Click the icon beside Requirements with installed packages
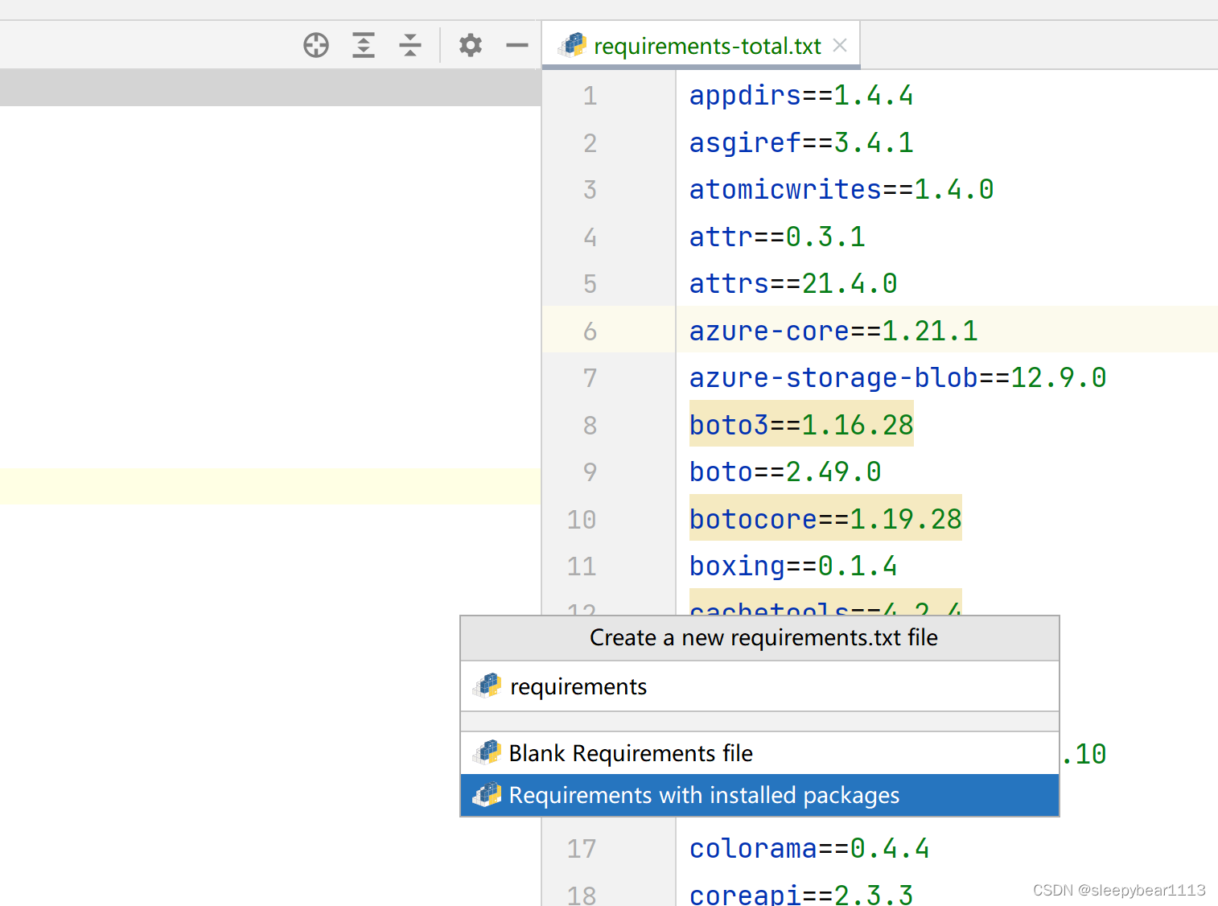The width and height of the screenshot is (1218, 906). pos(488,795)
